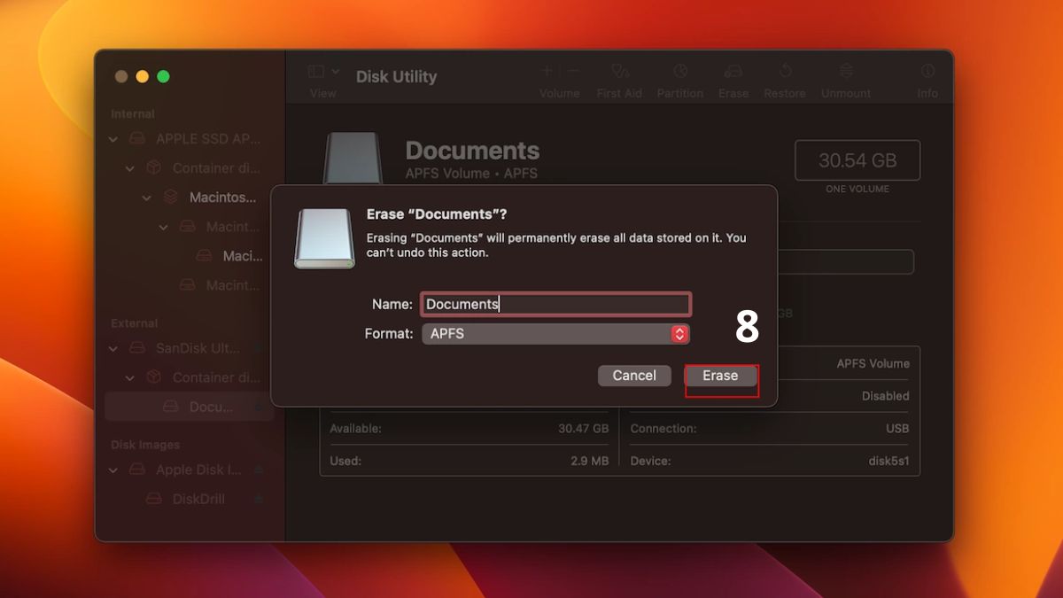
Task: Open the Partition tool in toolbar
Action: (x=680, y=71)
